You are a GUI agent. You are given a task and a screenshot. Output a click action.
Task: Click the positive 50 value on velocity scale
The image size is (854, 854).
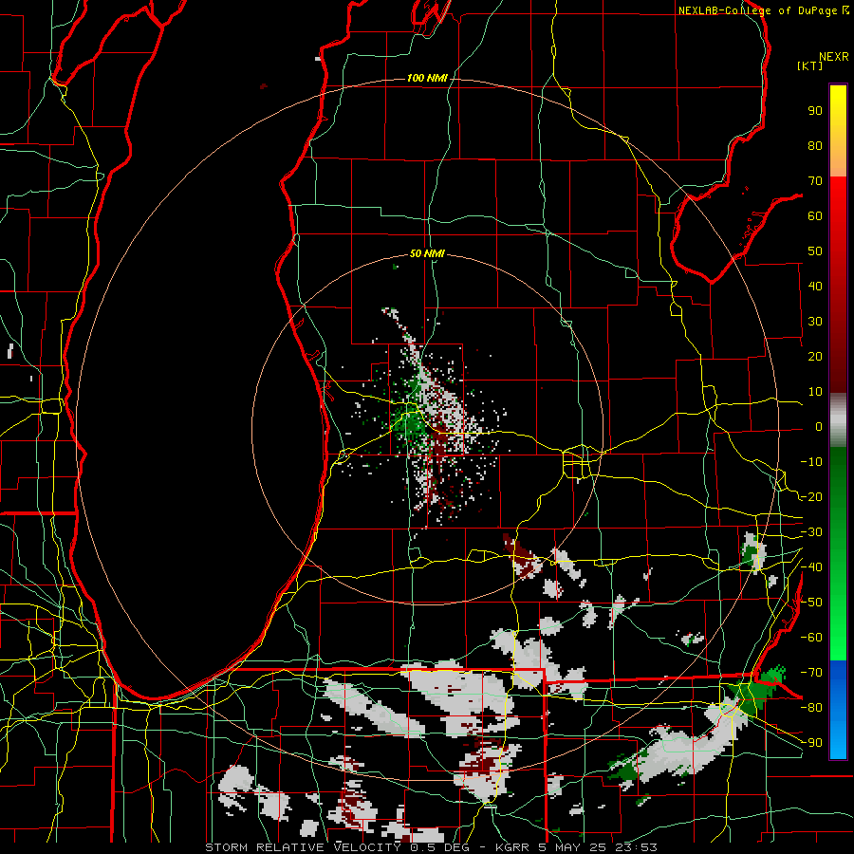tap(815, 251)
